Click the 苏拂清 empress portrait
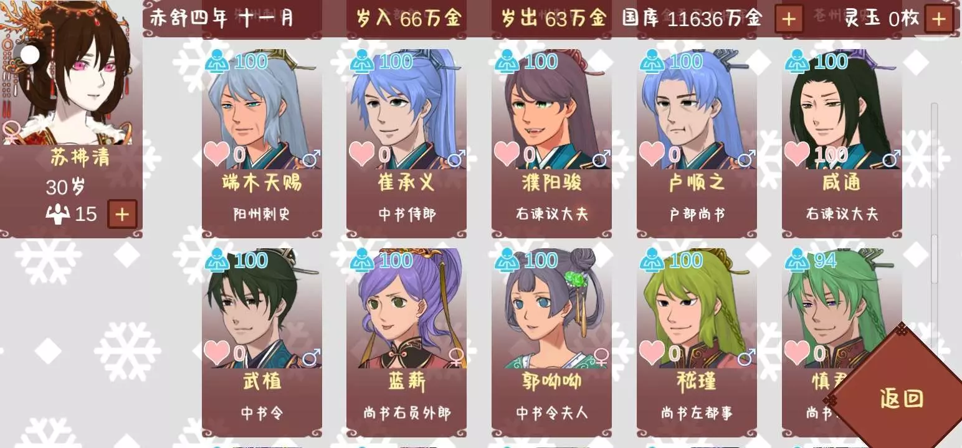Image resolution: width=962 pixels, height=448 pixels. click(x=71, y=72)
